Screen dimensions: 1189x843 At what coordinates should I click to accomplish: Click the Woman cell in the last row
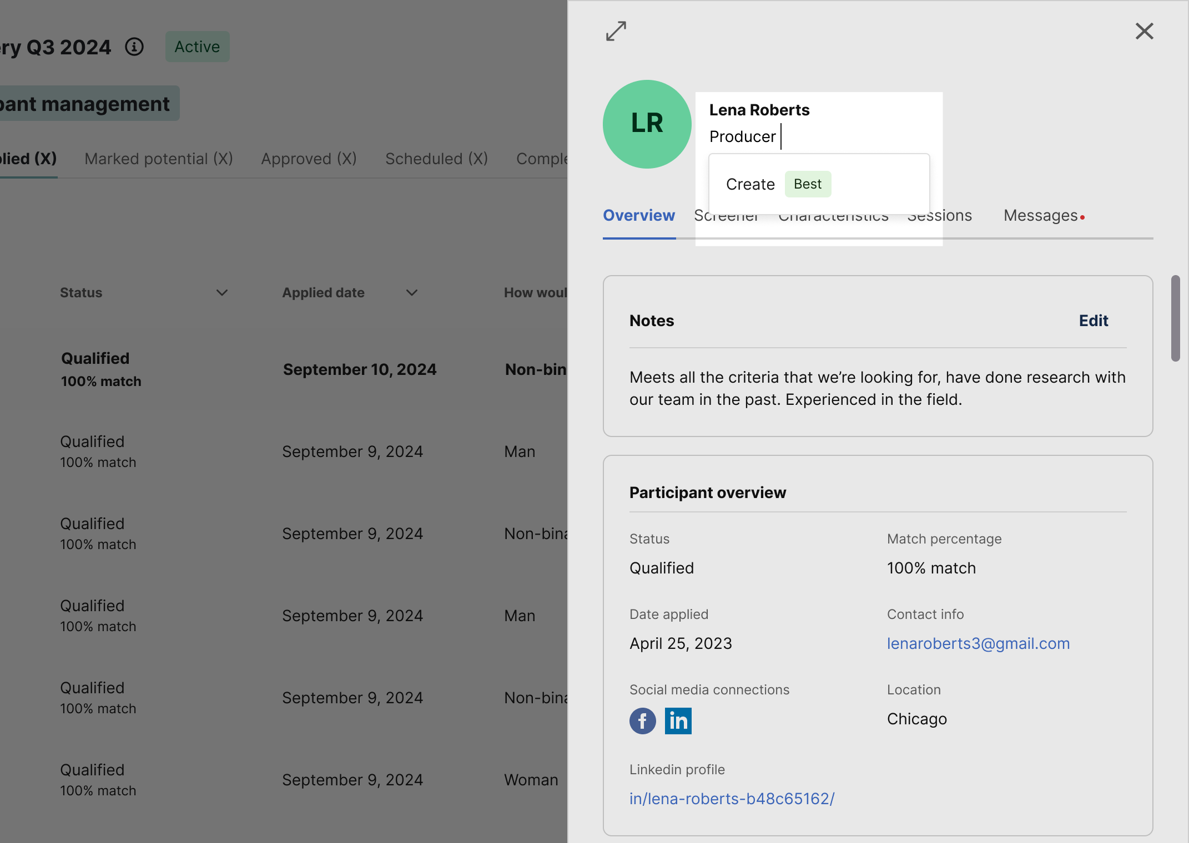531,780
